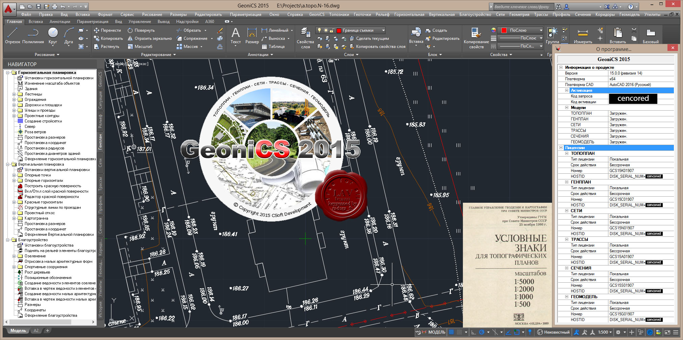Click the Растянуть stretch tool

[106, 47]
